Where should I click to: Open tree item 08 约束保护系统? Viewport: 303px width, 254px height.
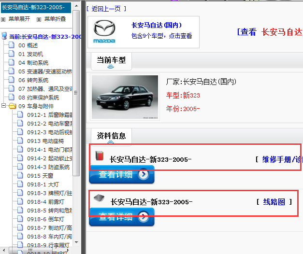[39, 98]
